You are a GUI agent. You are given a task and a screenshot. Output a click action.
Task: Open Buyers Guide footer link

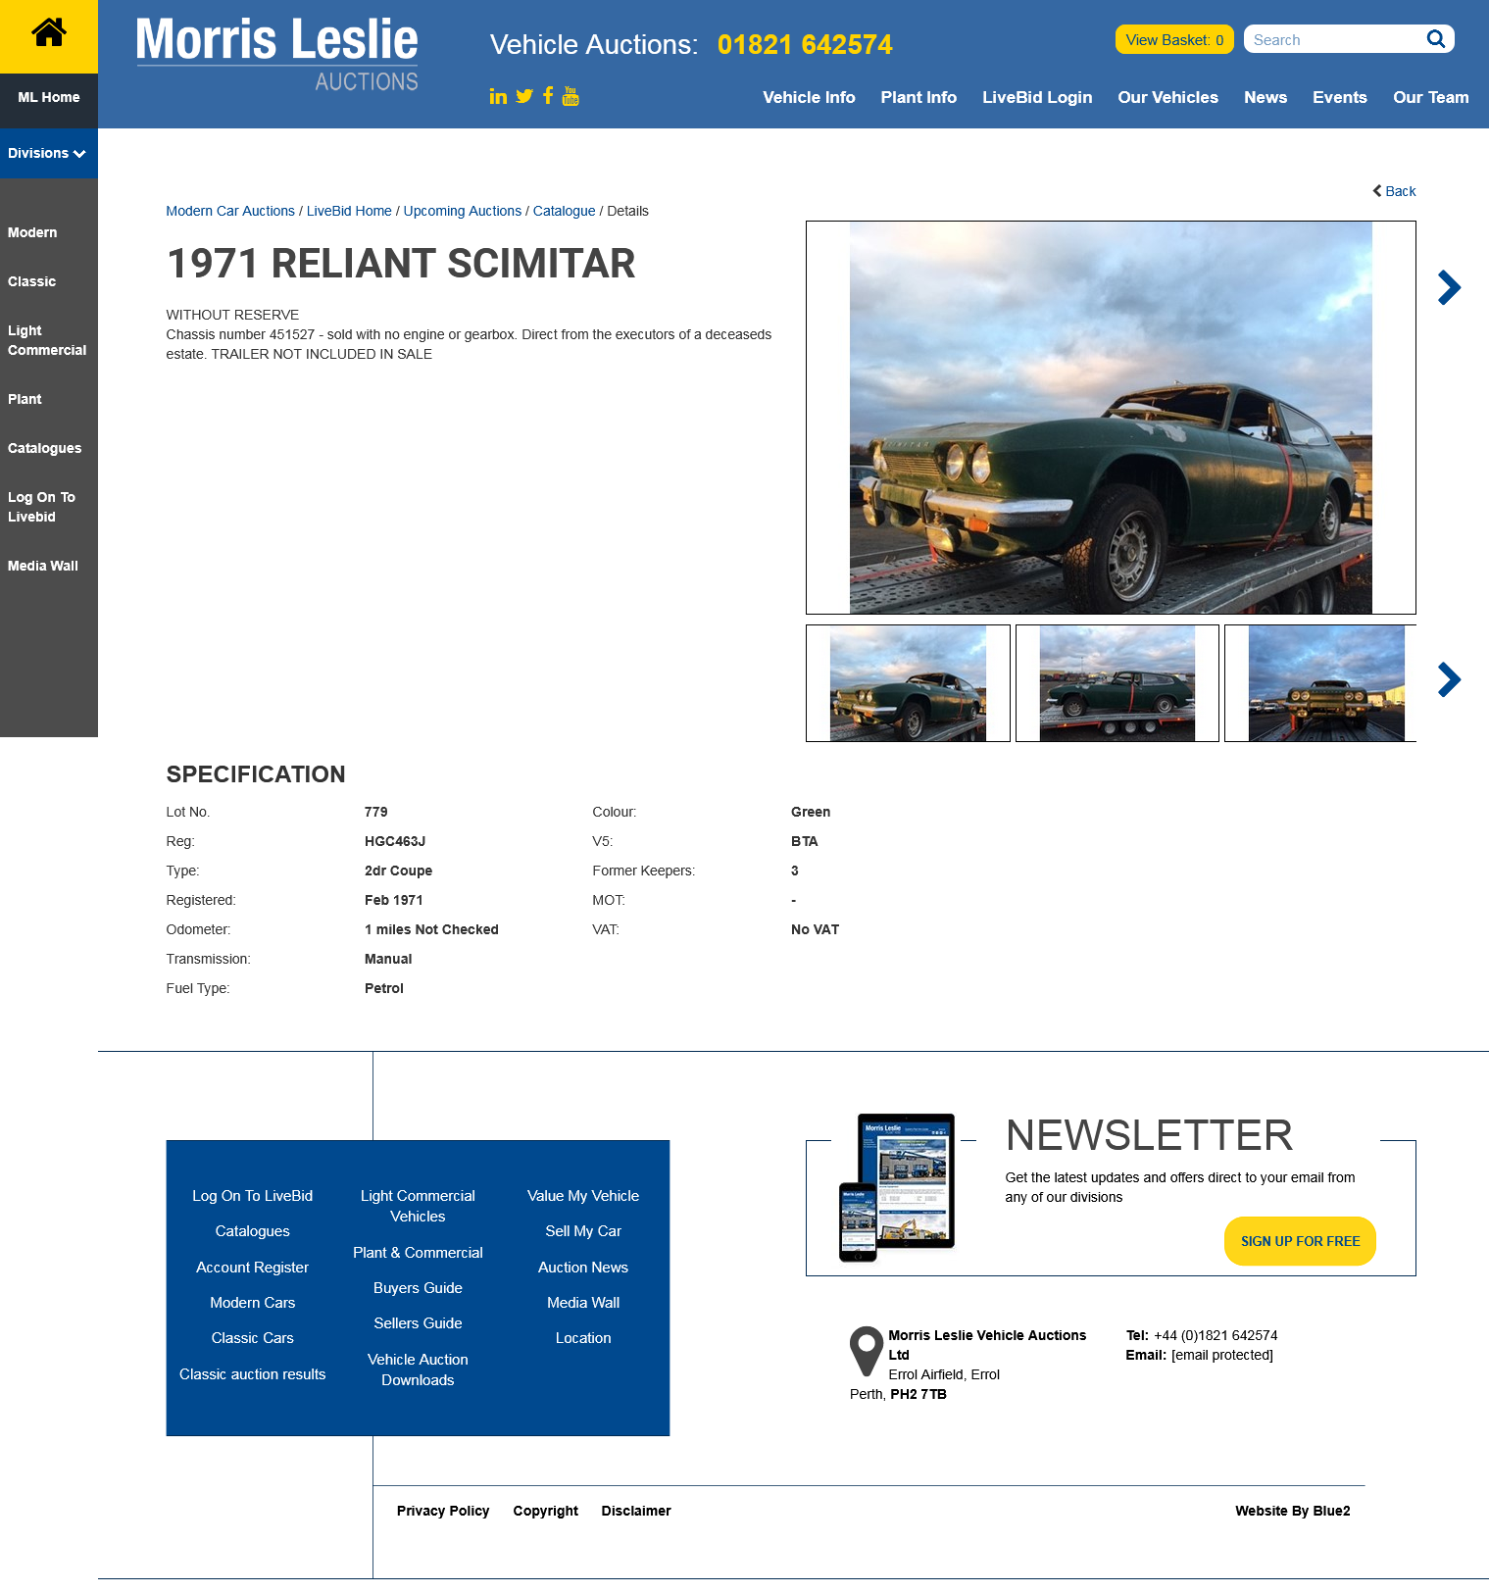(418, 1288)
